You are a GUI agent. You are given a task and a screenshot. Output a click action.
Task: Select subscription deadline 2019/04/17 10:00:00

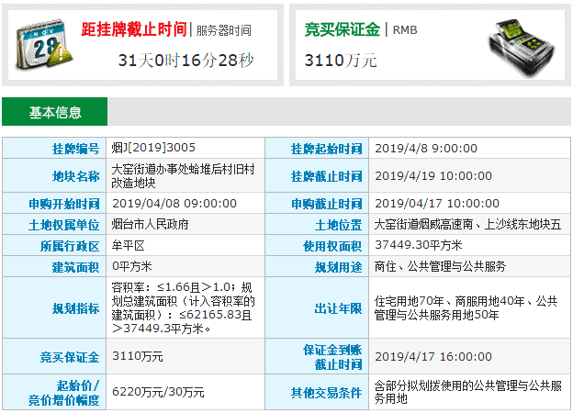(x=437, y=203)
